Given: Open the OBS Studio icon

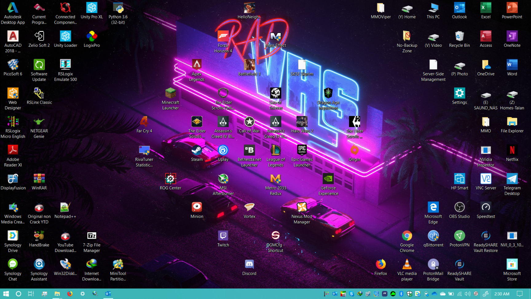Looking at the screenshot, I should (459, 210).
